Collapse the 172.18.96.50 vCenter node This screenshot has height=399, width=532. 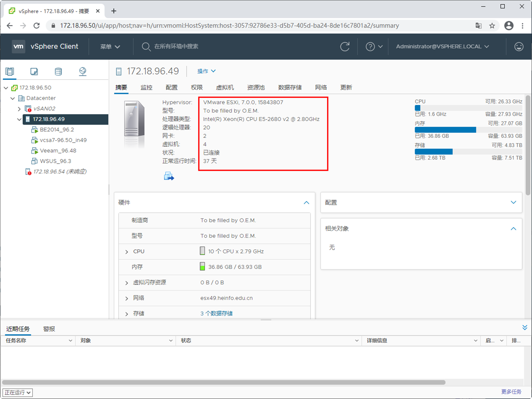(6, 88)
